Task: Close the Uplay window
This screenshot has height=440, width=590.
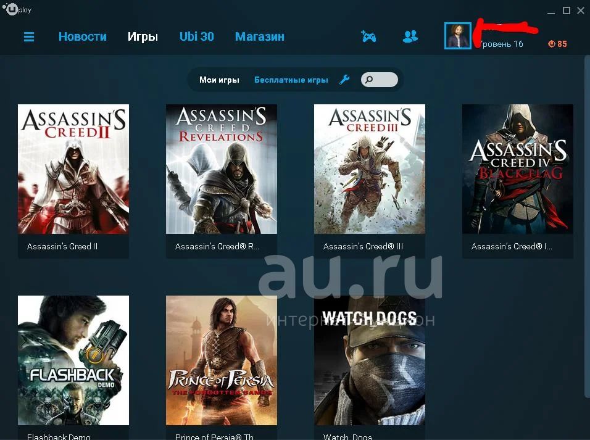Action: 581,10
